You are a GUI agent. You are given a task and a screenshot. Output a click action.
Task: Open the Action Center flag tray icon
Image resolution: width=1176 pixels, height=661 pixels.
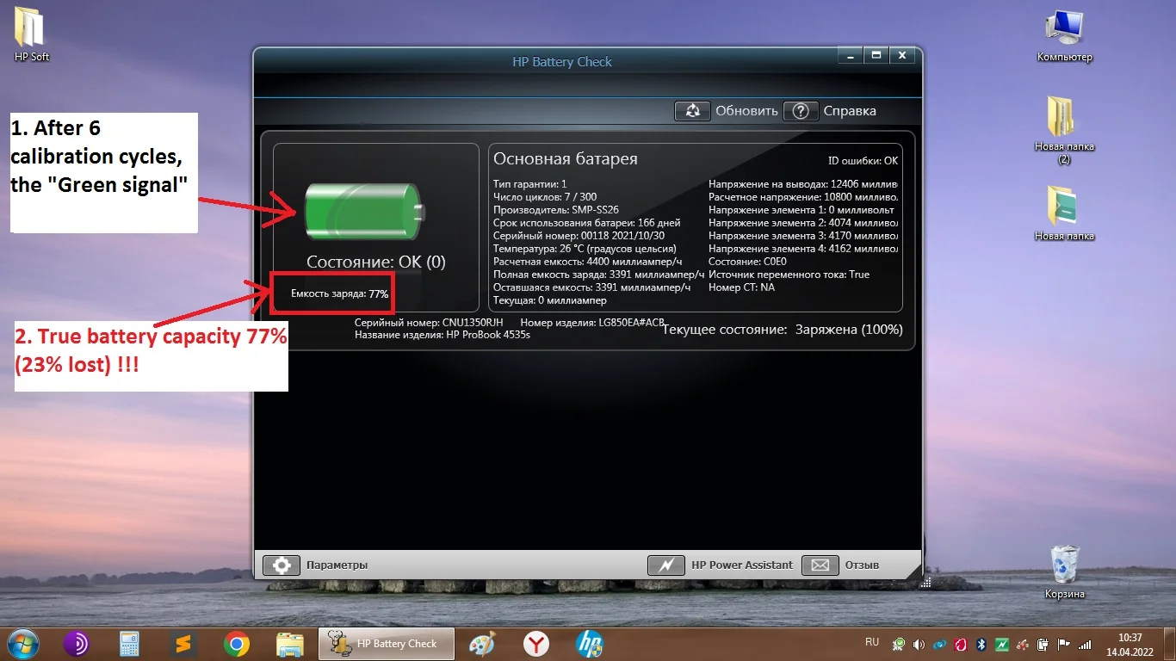coord(1064,644)
